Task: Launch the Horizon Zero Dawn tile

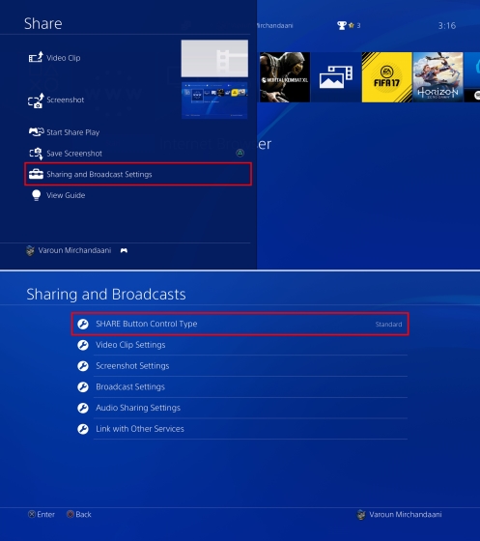Action: coord(438,77)
